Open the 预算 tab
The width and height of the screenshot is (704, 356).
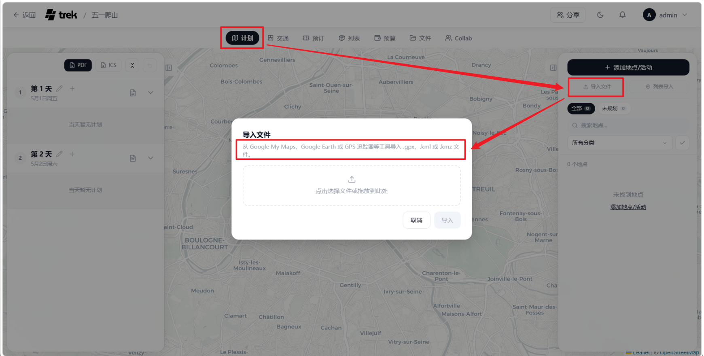pyautogui.click(x=385, y=38)
